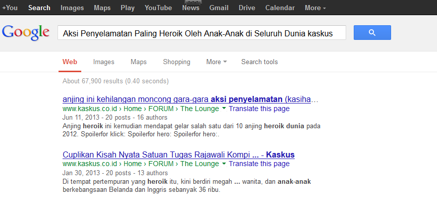Switch to the Images results tab

103,62
